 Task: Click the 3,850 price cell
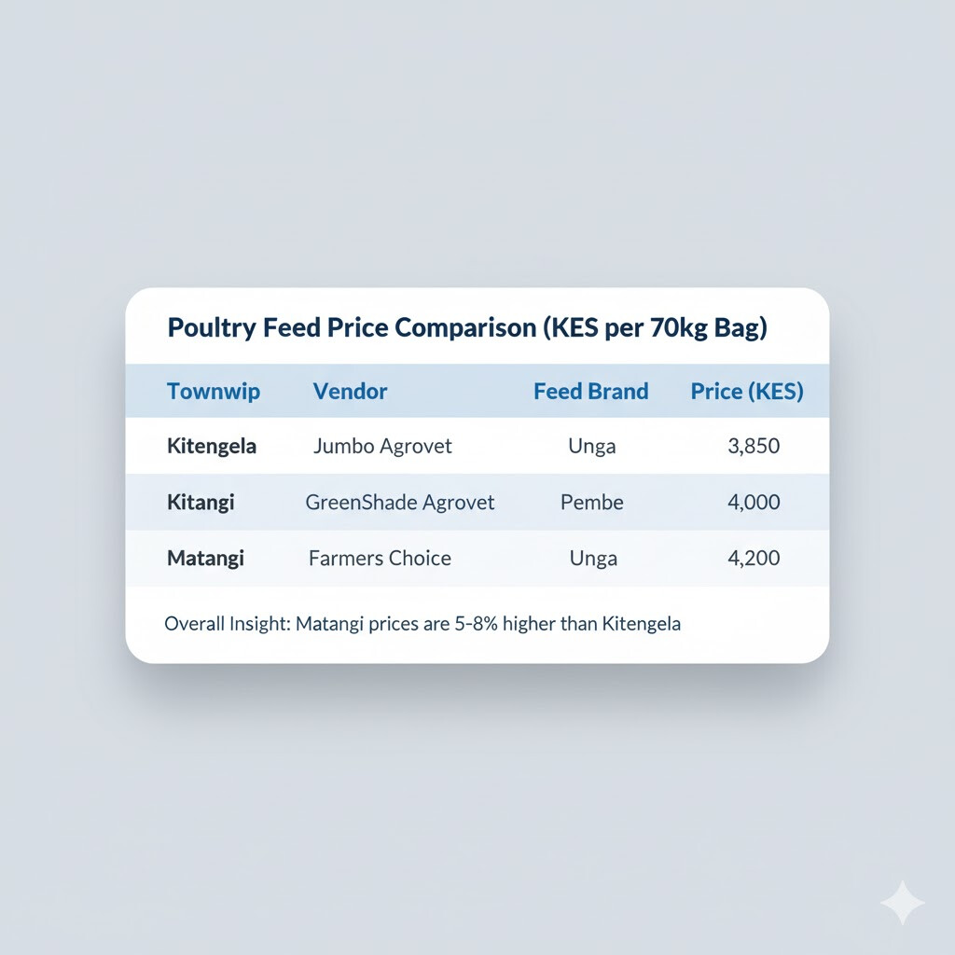coord(753,446)
